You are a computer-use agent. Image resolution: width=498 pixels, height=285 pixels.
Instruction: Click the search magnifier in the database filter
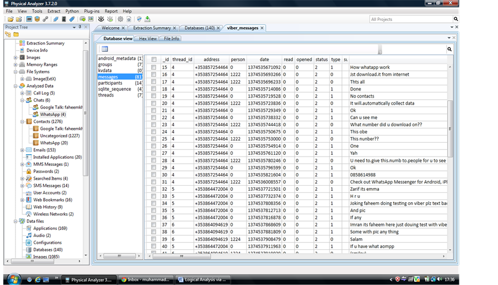(x=449, y=49)
